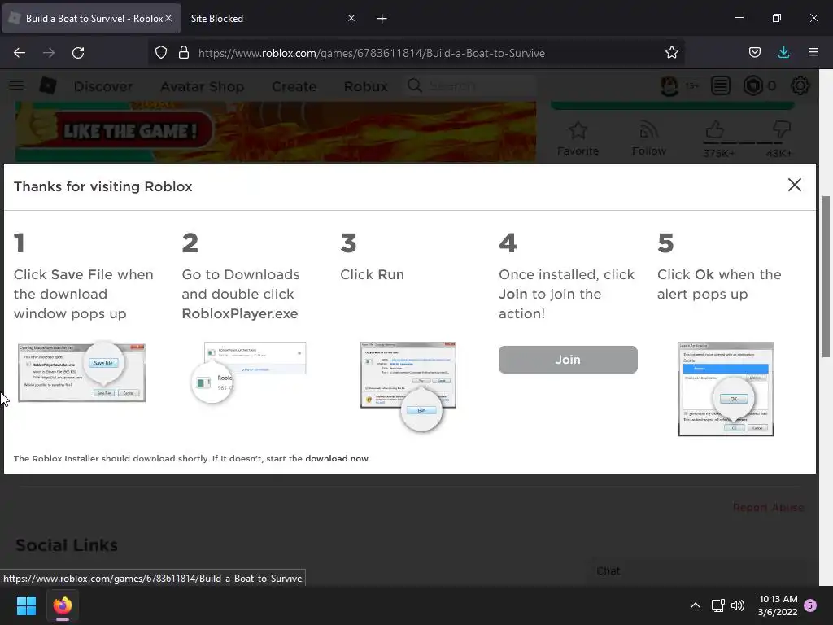Open the Firefox application menu
Viewport: 833px width, 625px height.
[x=813, y=53]
